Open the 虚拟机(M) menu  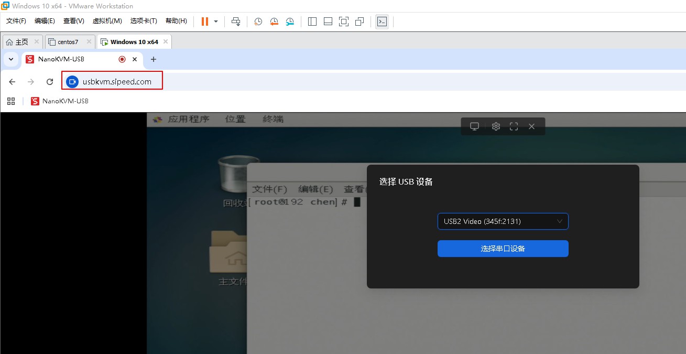107,21
